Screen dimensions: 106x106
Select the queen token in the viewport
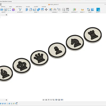(39, 58)
